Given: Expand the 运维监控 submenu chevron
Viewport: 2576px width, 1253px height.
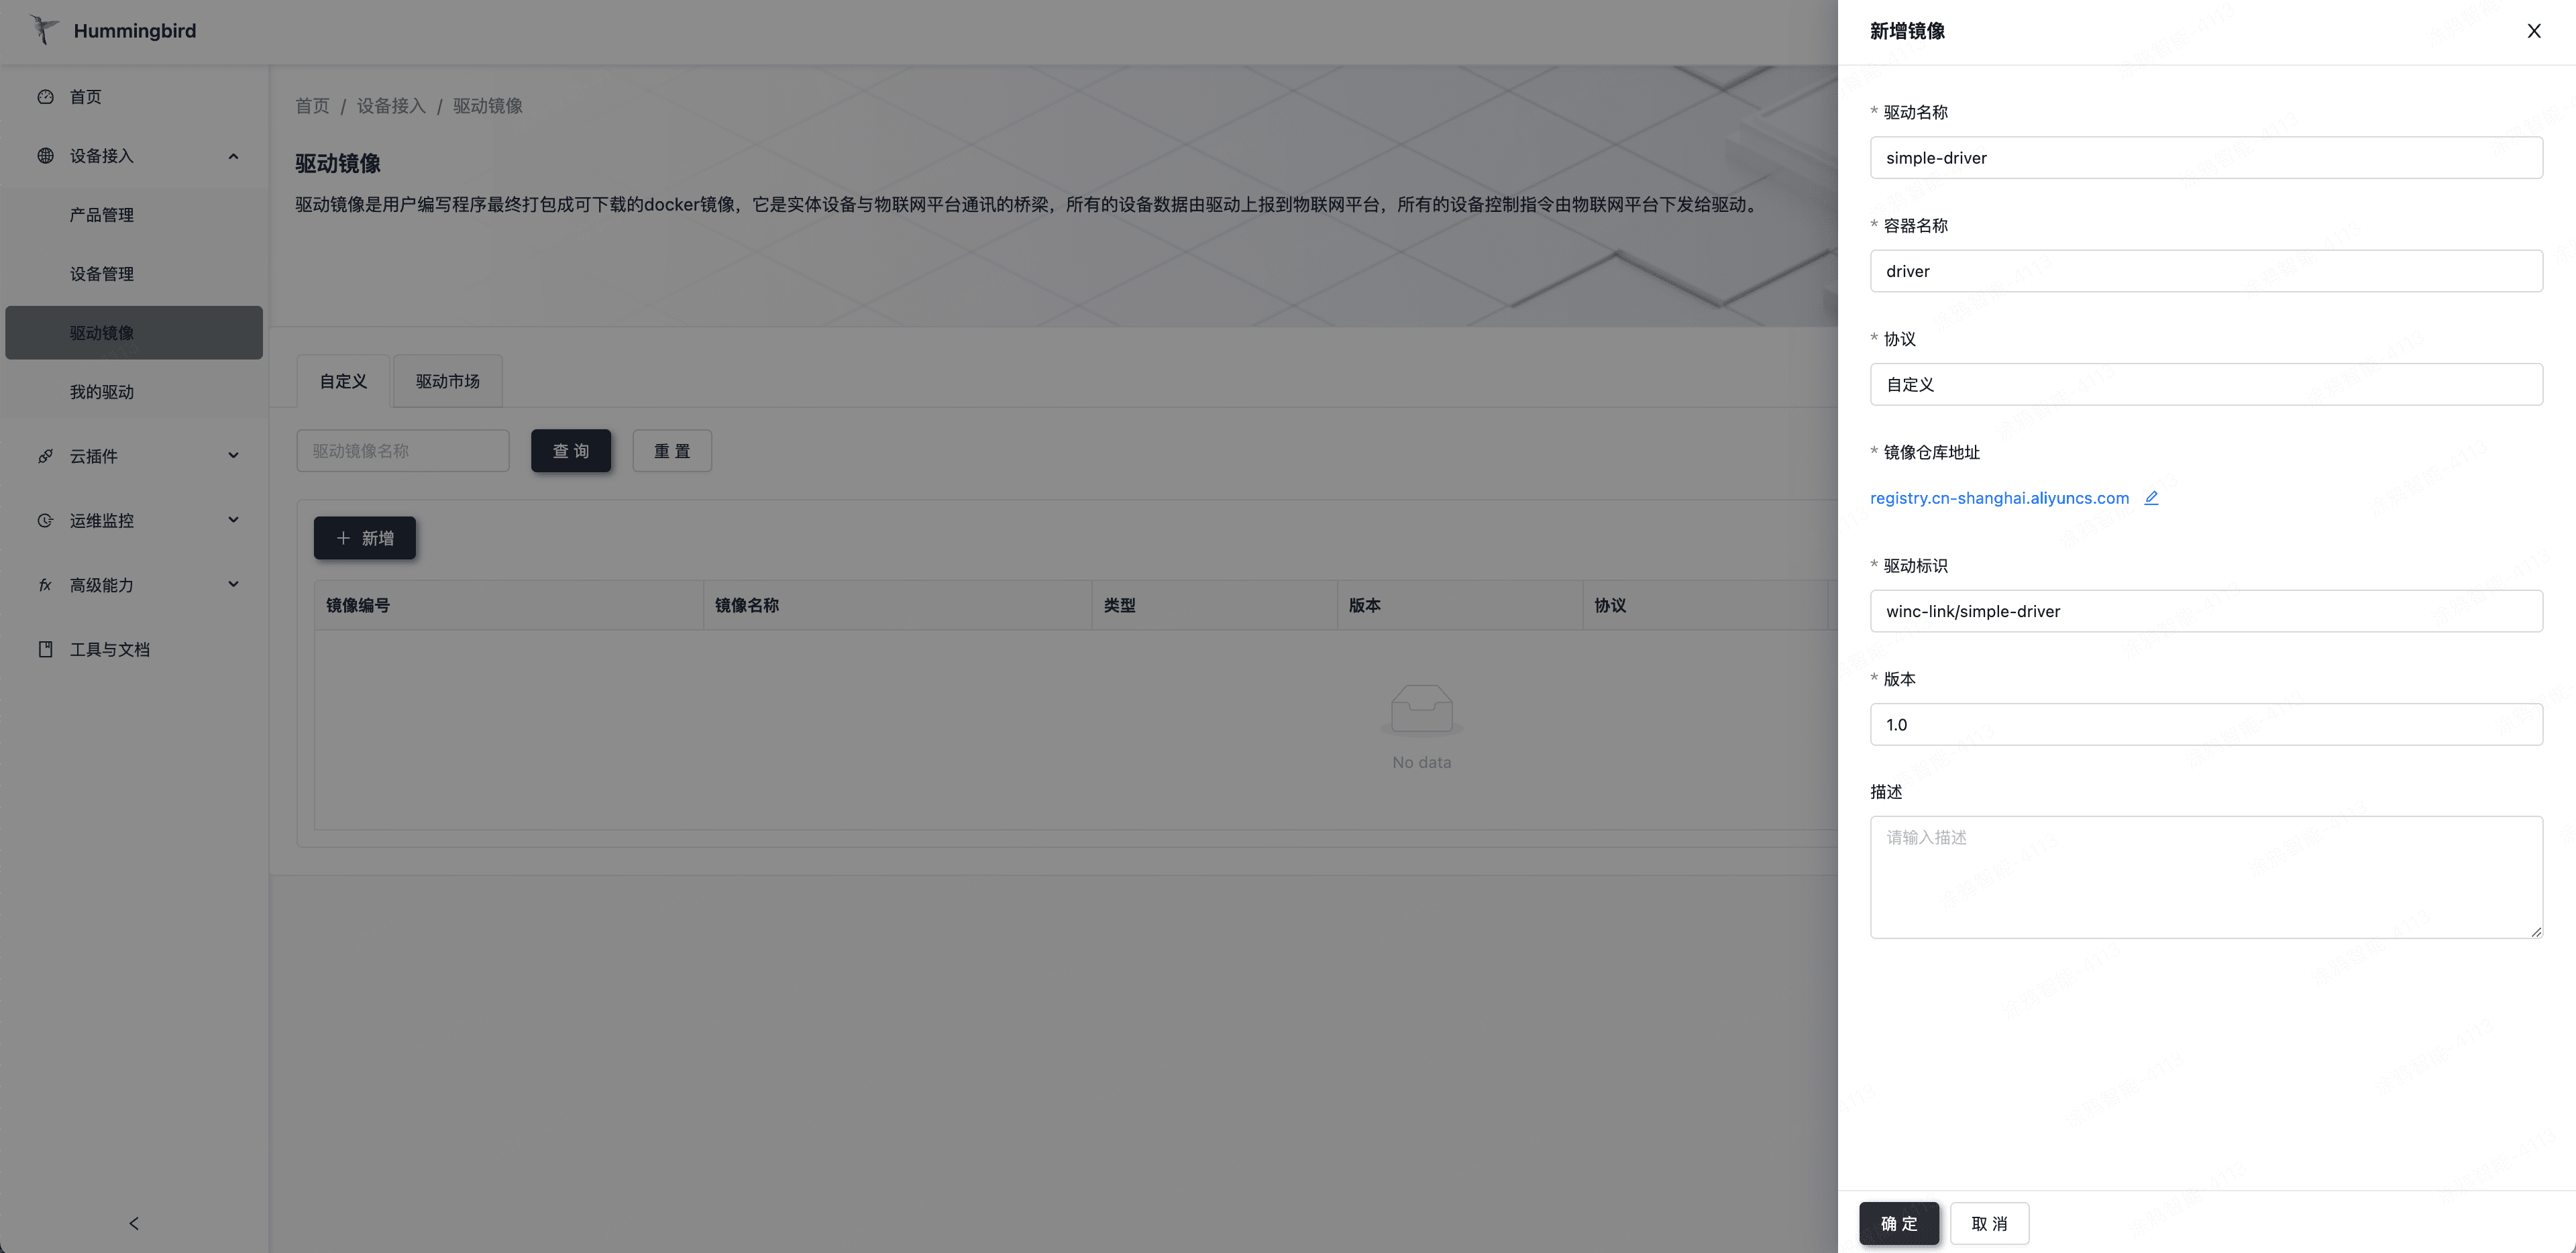Looking at the screenshot, I should (x=233, y=520).
